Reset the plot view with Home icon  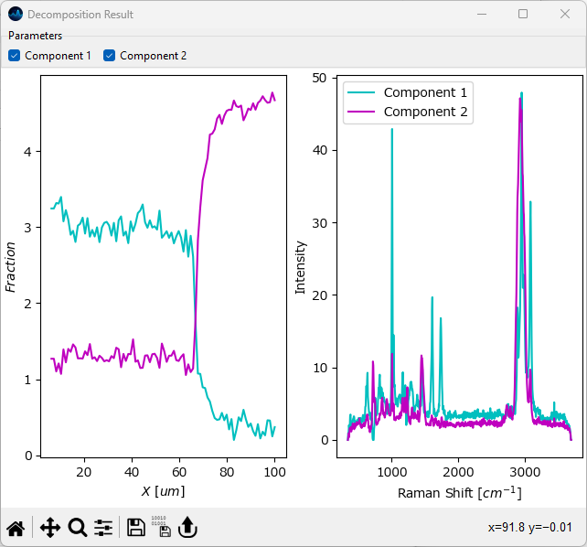click(x=16, y=528)
